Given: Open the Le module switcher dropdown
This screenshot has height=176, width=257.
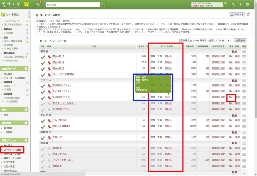Looking at the screenshot, I should click(27, 4).
